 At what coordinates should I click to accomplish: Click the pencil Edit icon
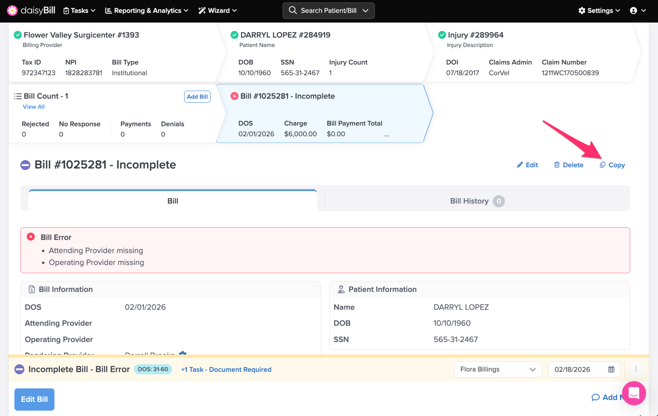coord(520,165)
